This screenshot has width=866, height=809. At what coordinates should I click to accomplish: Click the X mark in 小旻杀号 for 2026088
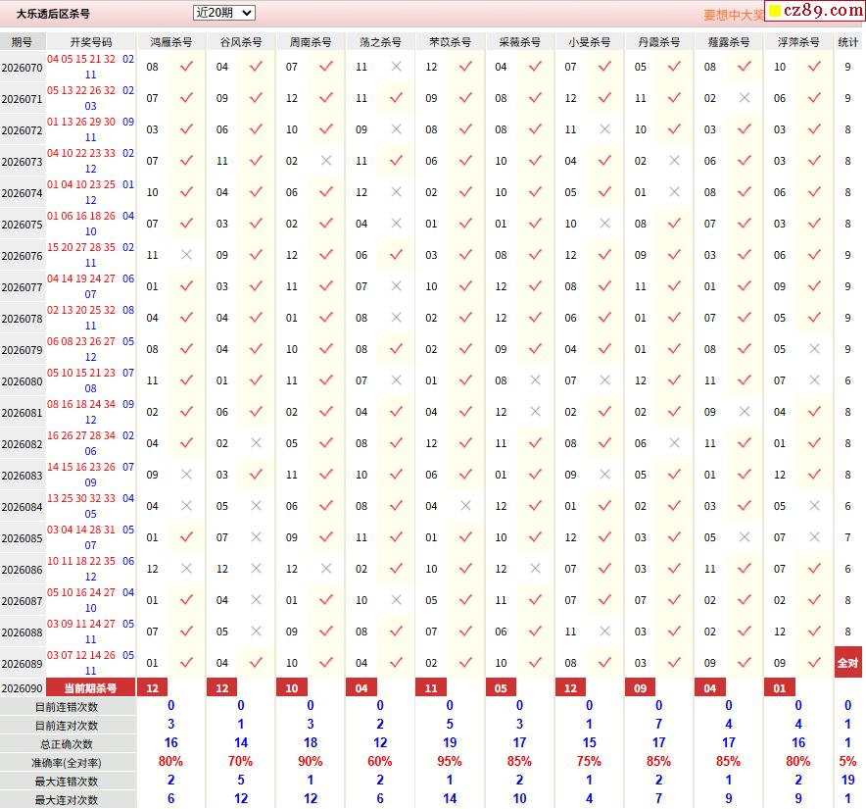605,631
